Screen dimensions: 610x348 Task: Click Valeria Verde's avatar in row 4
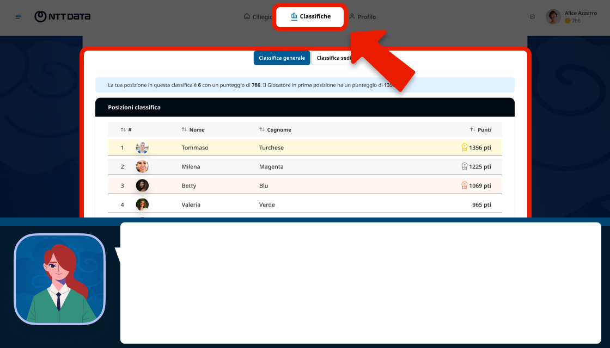pos(142,204)
